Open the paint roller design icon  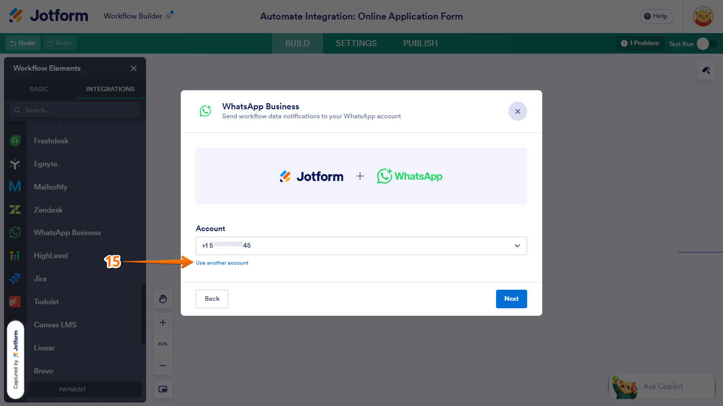click(x=706, y=71)
